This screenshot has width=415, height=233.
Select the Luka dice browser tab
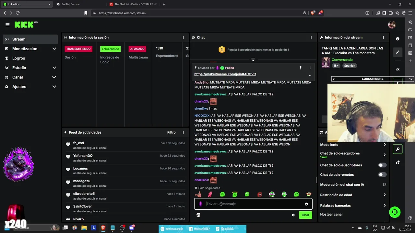[27, 4]
